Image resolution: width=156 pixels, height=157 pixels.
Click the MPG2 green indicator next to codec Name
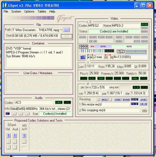tap(145, 24)
